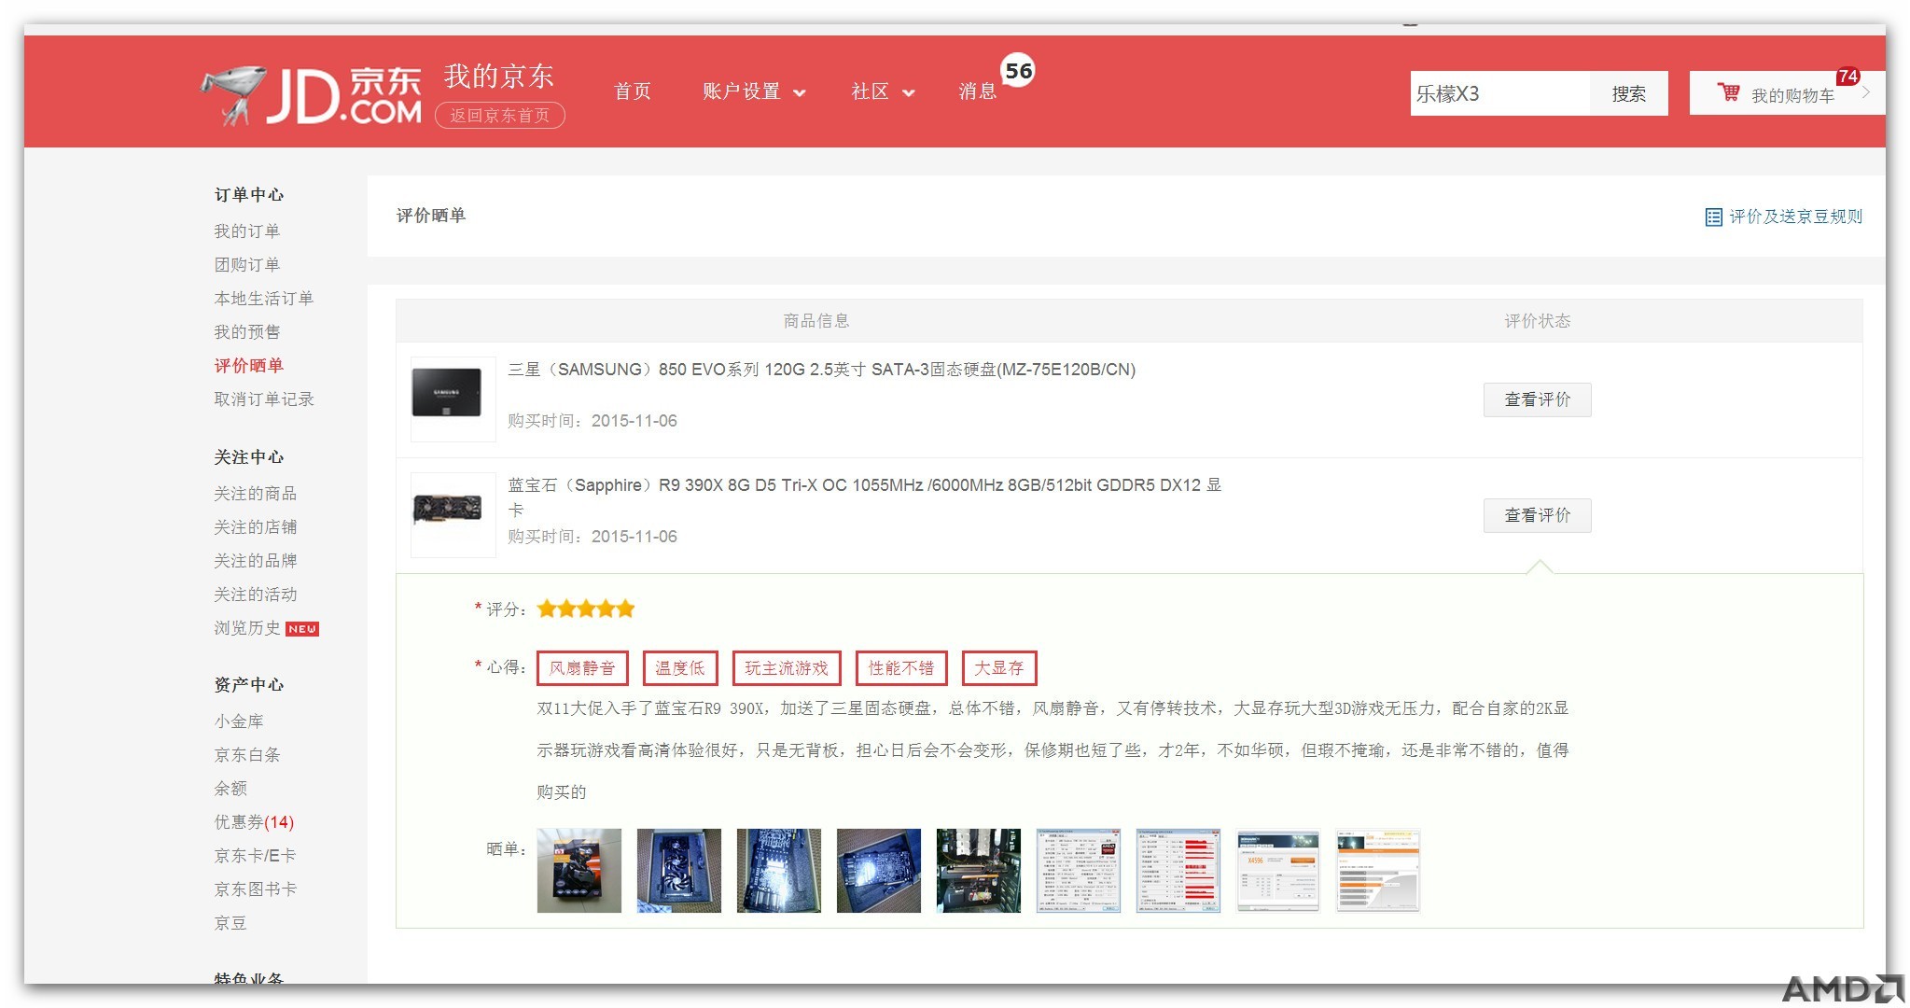This screenshot has height=1008, width=1910.
Task: Open the message count badge 56
Action: click(x=1018, y=71)
